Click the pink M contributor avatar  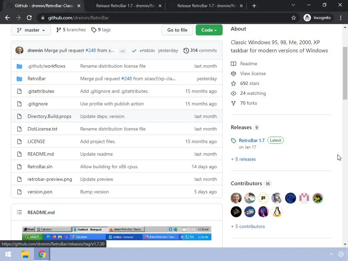[x=304, y=198]
